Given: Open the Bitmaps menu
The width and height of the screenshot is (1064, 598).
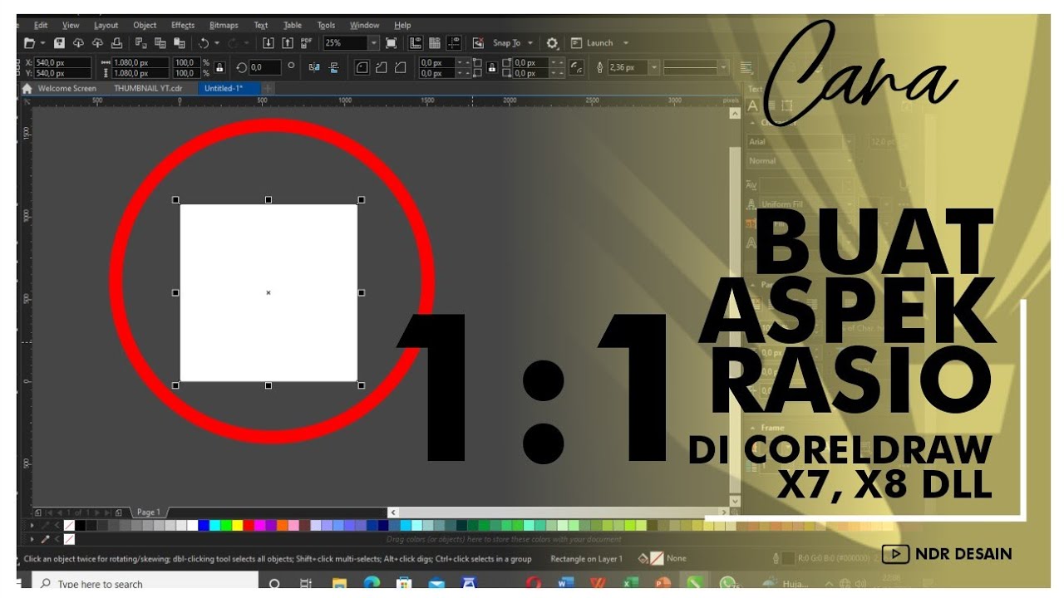Looking at the screenshot, I should [224, 26].
